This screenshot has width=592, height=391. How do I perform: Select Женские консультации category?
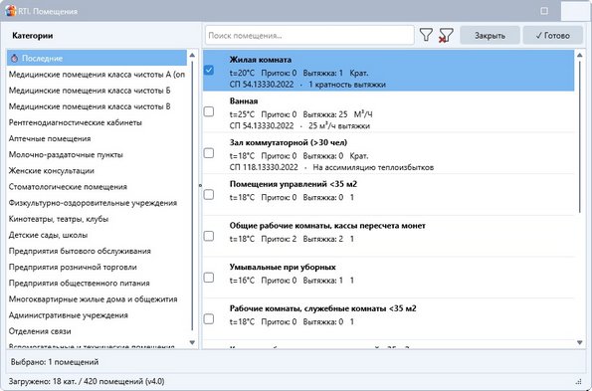pos(97,170)
